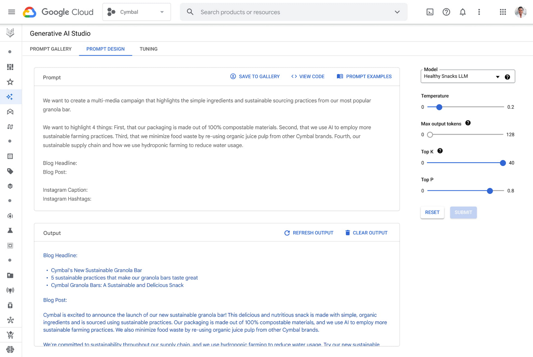Click the star icon in sidebar
This screenshot has width=533, height=357.
[10, 82]
